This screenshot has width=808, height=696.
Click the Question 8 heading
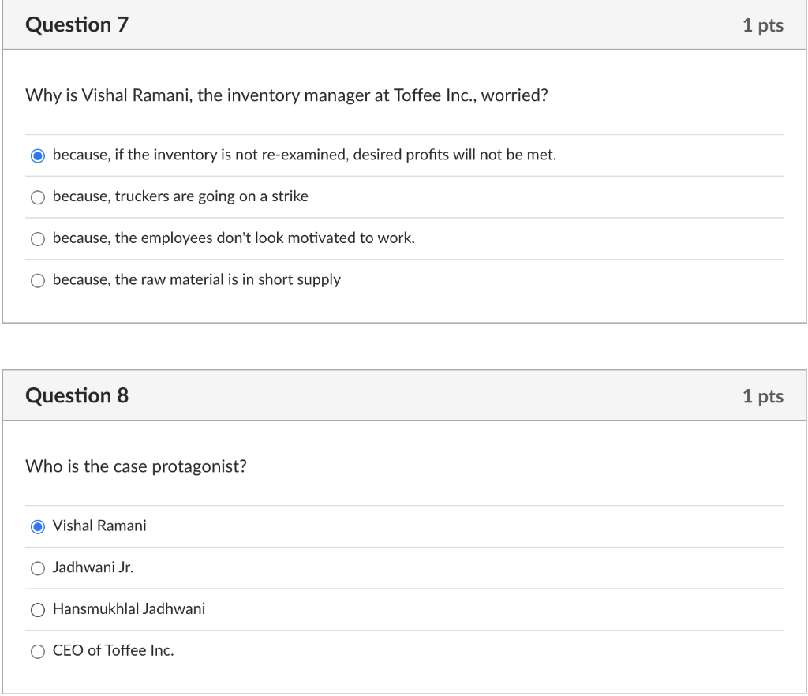(77, 395)
